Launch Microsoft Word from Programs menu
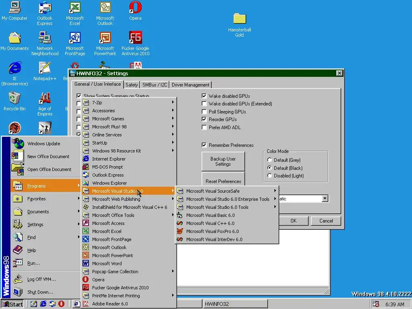Image resolution: width=412 pixels, height=309 pixels. 129,264
